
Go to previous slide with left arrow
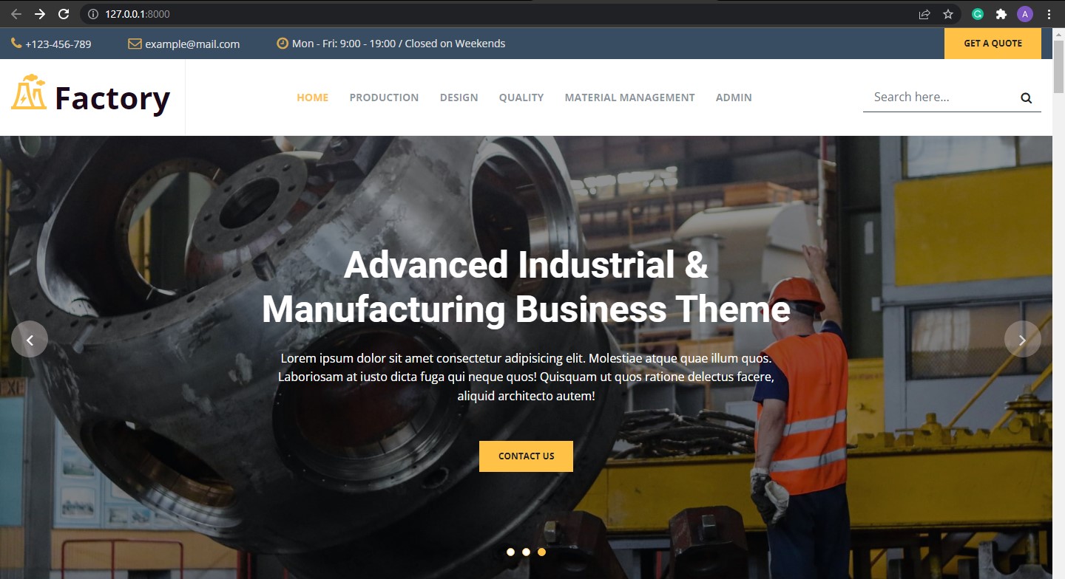pos(30,340)
